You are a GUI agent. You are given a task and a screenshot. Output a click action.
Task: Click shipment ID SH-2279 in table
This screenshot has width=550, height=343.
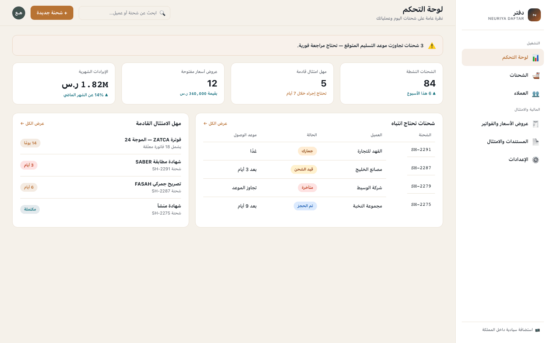click(421, 186)
